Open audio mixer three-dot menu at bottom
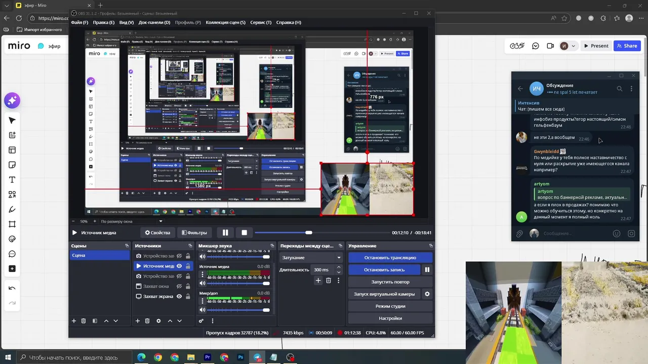Screen dimensions: 648x364 pos(213,321)
